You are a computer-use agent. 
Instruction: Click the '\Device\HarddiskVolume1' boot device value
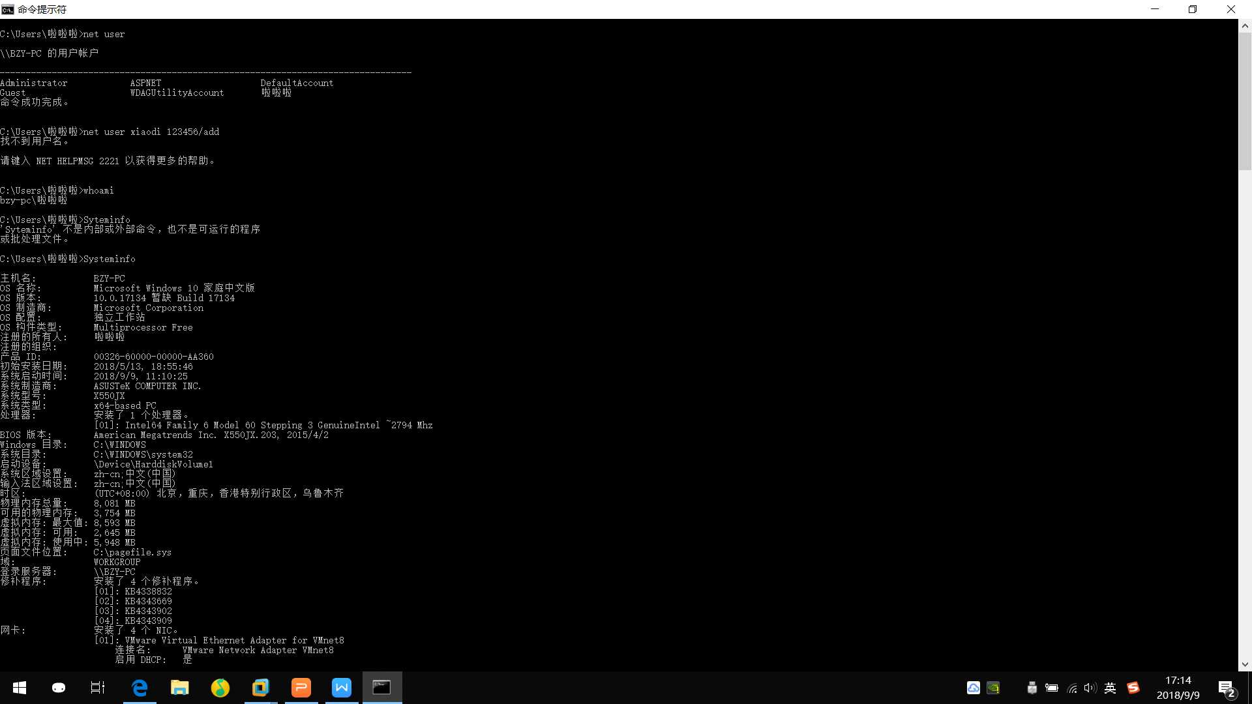(153, 464)
